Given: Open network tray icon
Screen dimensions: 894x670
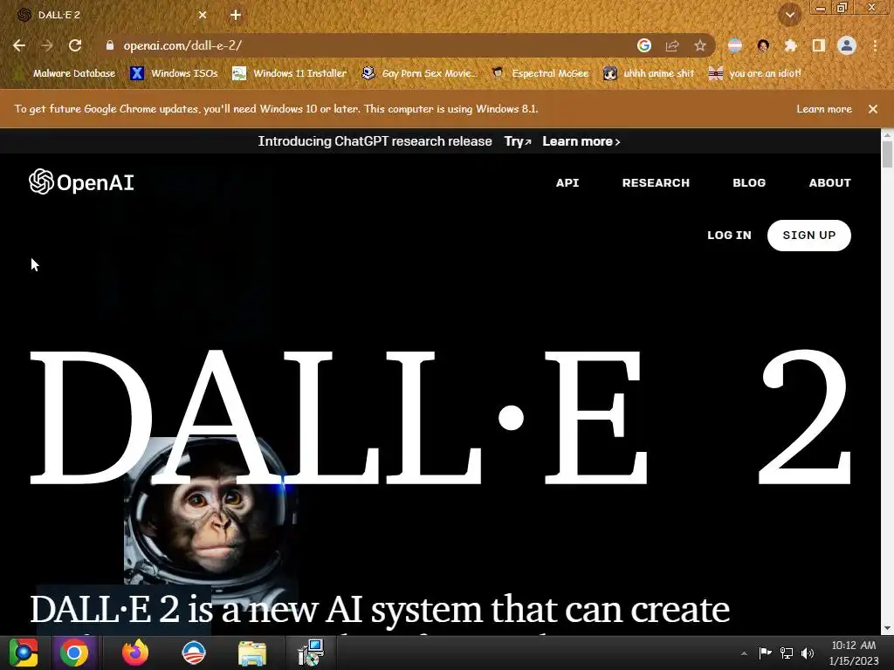Looking at the screenshot, I should pyautogui.click(x=787, y=653).
